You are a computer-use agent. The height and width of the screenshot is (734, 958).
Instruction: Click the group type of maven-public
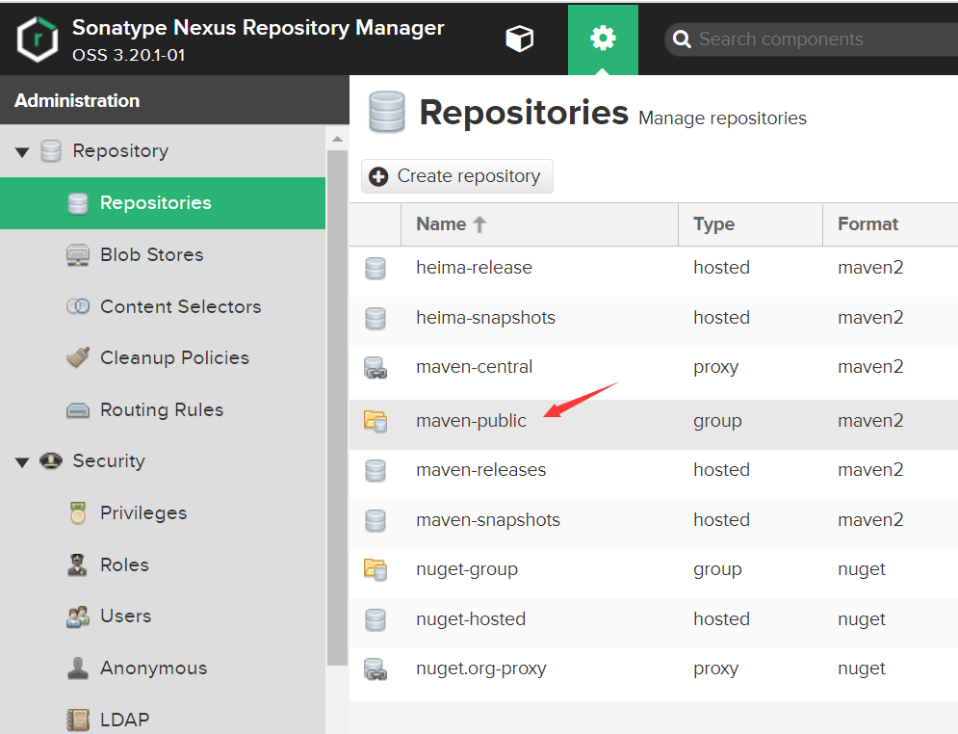[x=717, y=421]
